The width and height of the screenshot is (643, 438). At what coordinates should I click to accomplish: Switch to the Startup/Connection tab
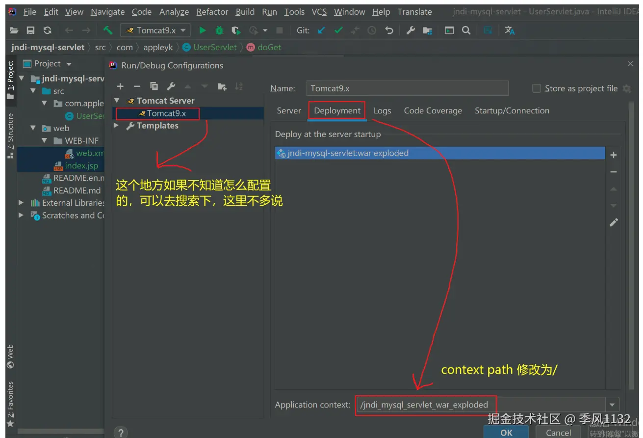[x=512, y=110]
